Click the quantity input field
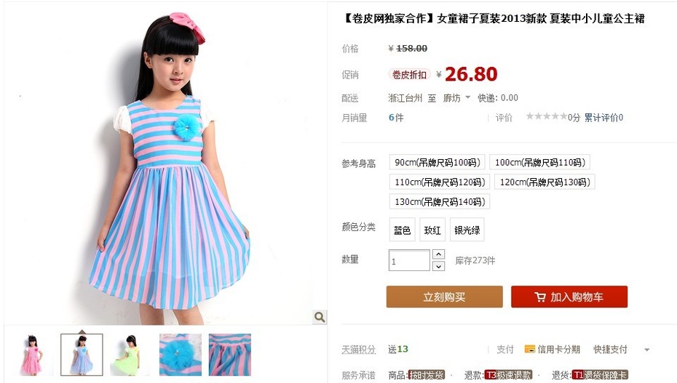The height and width of the screenshot is (383, 677). [409, 260]
